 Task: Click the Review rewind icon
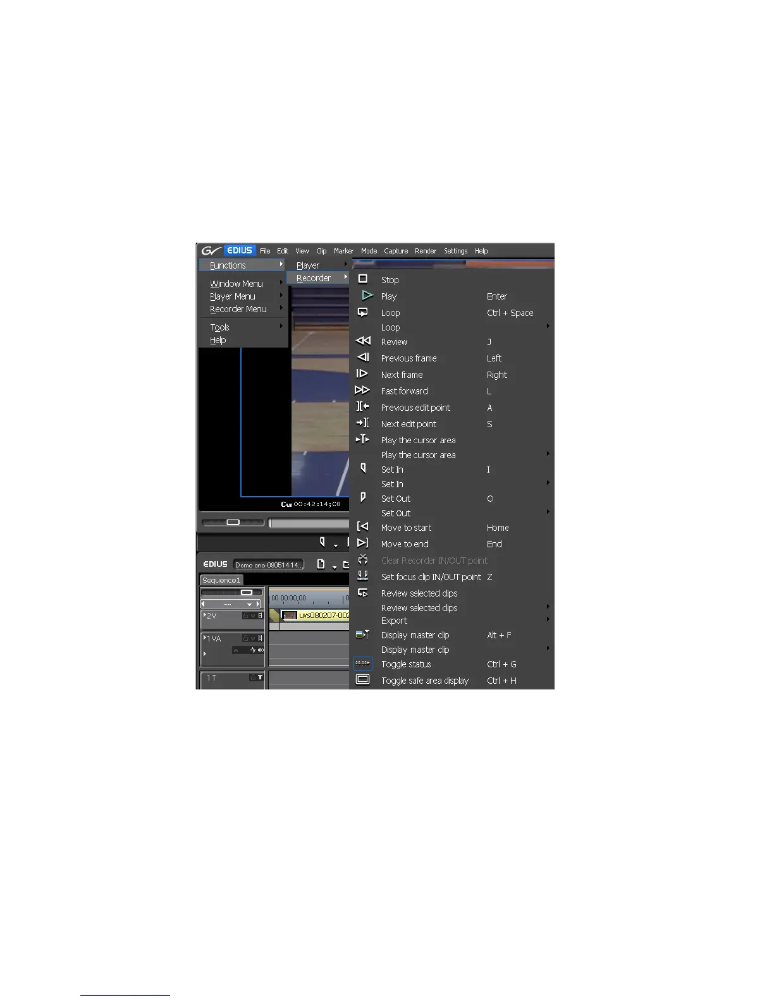coord(363,341)
